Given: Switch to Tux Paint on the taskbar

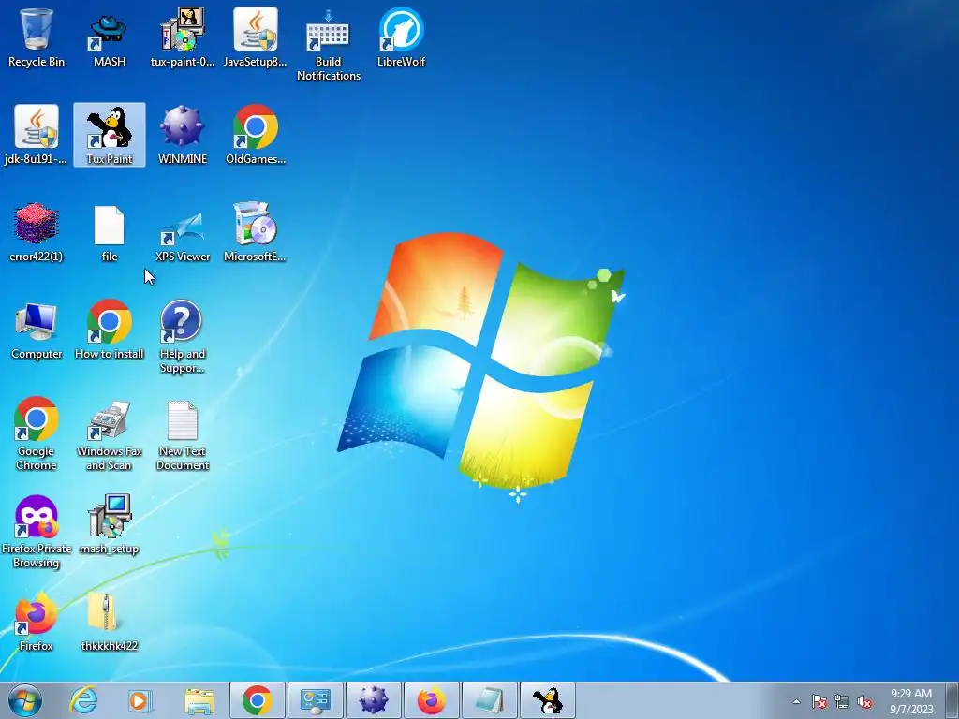Looking at the screenshot, I should [547, 700].
